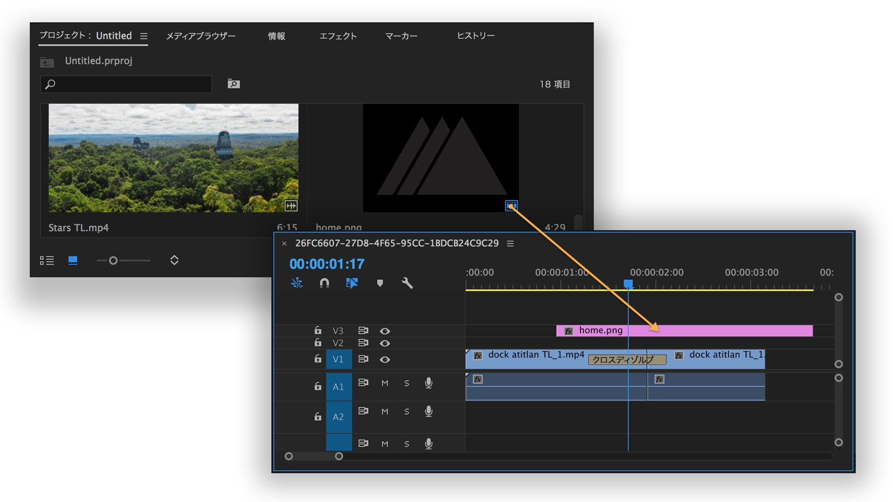Image resolution: width=893 pixels, height=502 pixels.
Task: Click the Stars TL.mp4 audio-video badge
Action: click(291, 205)
